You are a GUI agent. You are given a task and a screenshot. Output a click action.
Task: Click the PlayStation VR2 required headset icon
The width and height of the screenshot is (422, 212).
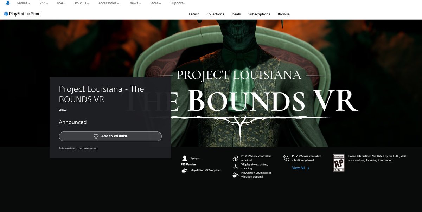click(x=185, y=171)
